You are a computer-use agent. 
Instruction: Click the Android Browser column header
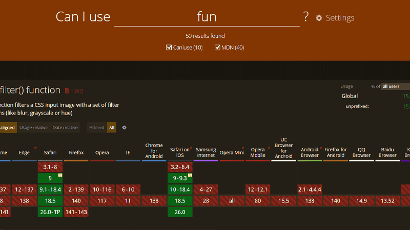[x=310, y=152]
